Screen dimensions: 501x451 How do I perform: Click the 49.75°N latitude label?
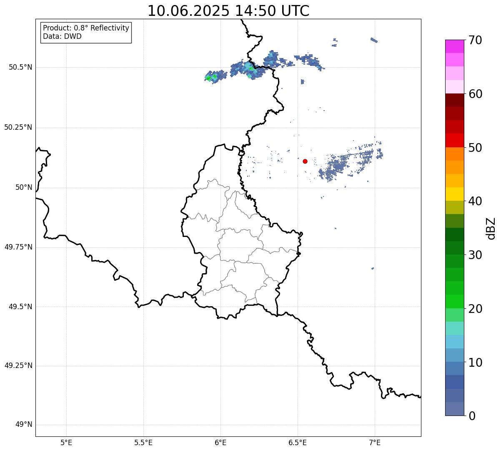pyautogui.click(x=18, y=247)
